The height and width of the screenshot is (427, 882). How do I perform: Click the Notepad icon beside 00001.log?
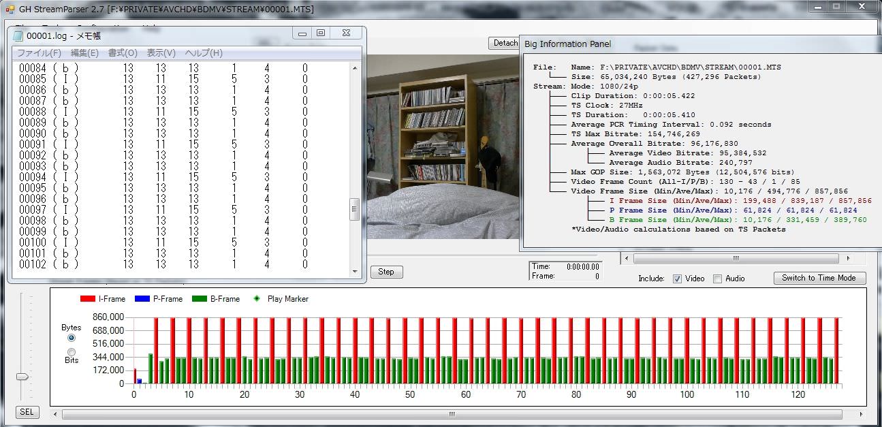tap(18, 35)
